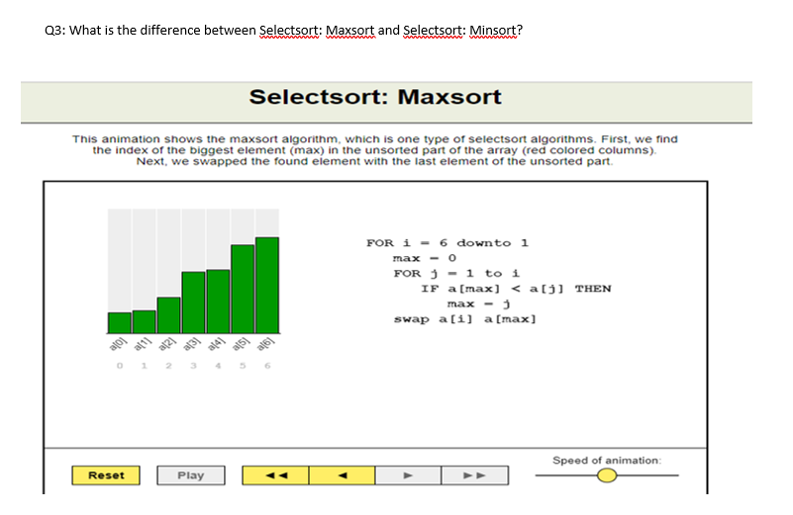Click the 'IF a[max] < a[j] THEN' line
This screenshot has height=515, width=793.
pos(516,289)
